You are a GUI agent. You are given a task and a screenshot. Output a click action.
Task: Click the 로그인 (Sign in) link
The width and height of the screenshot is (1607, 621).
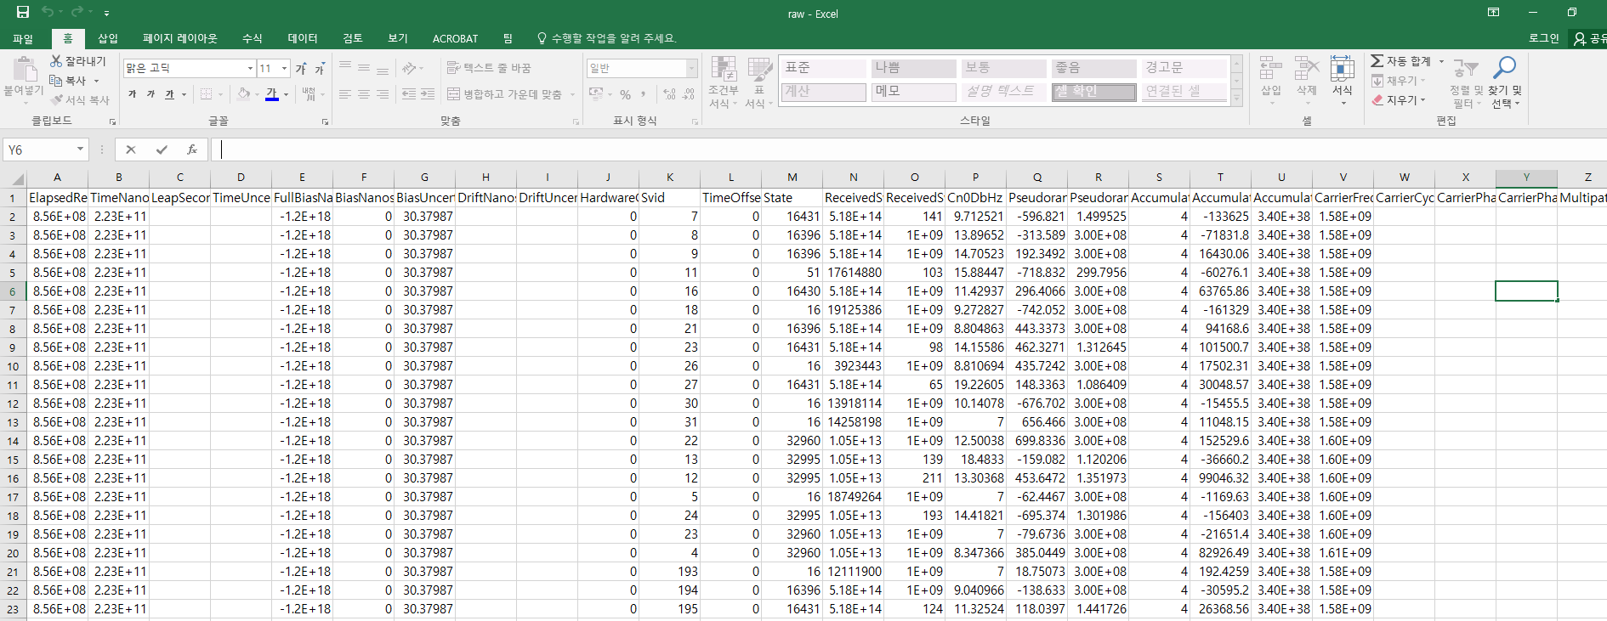(x=1543, y=38)
